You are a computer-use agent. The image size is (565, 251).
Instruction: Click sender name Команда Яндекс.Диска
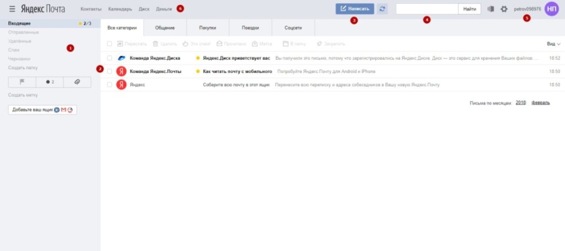pyautogui.click(x=155, y=58)
